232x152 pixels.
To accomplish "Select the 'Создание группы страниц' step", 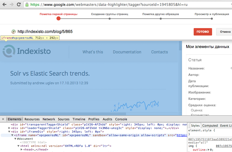I will pos(110,14).
